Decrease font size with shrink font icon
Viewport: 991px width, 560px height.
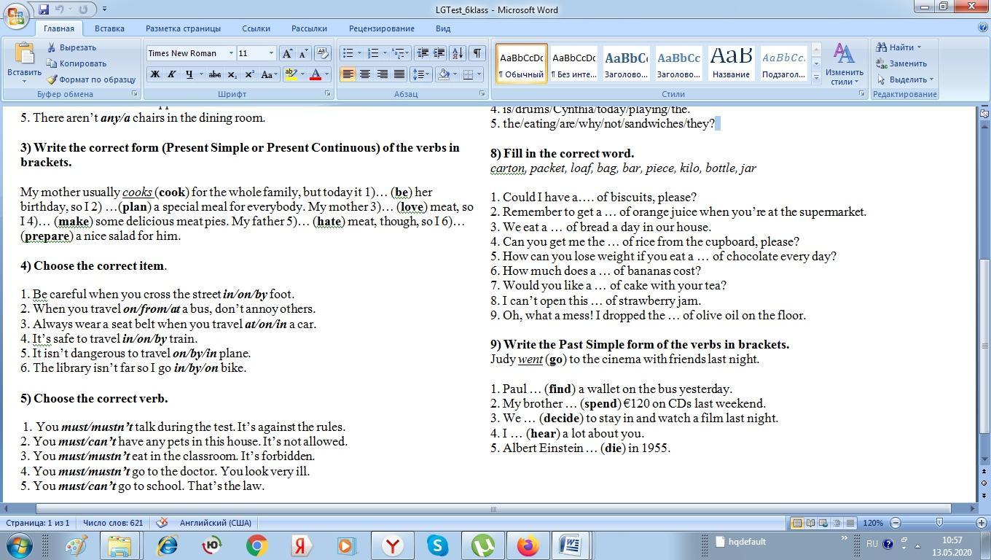[304, 53]
